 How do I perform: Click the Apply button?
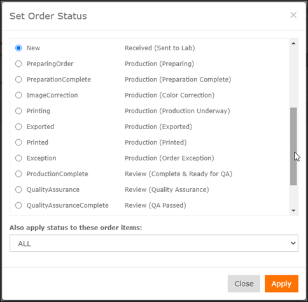(x=281, y=284)
